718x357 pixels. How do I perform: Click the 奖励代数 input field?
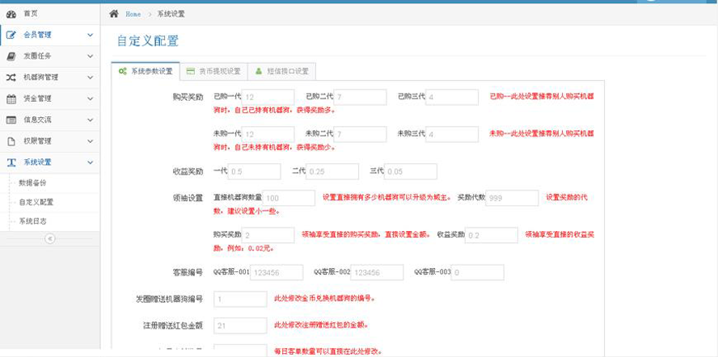click(512, 198)
